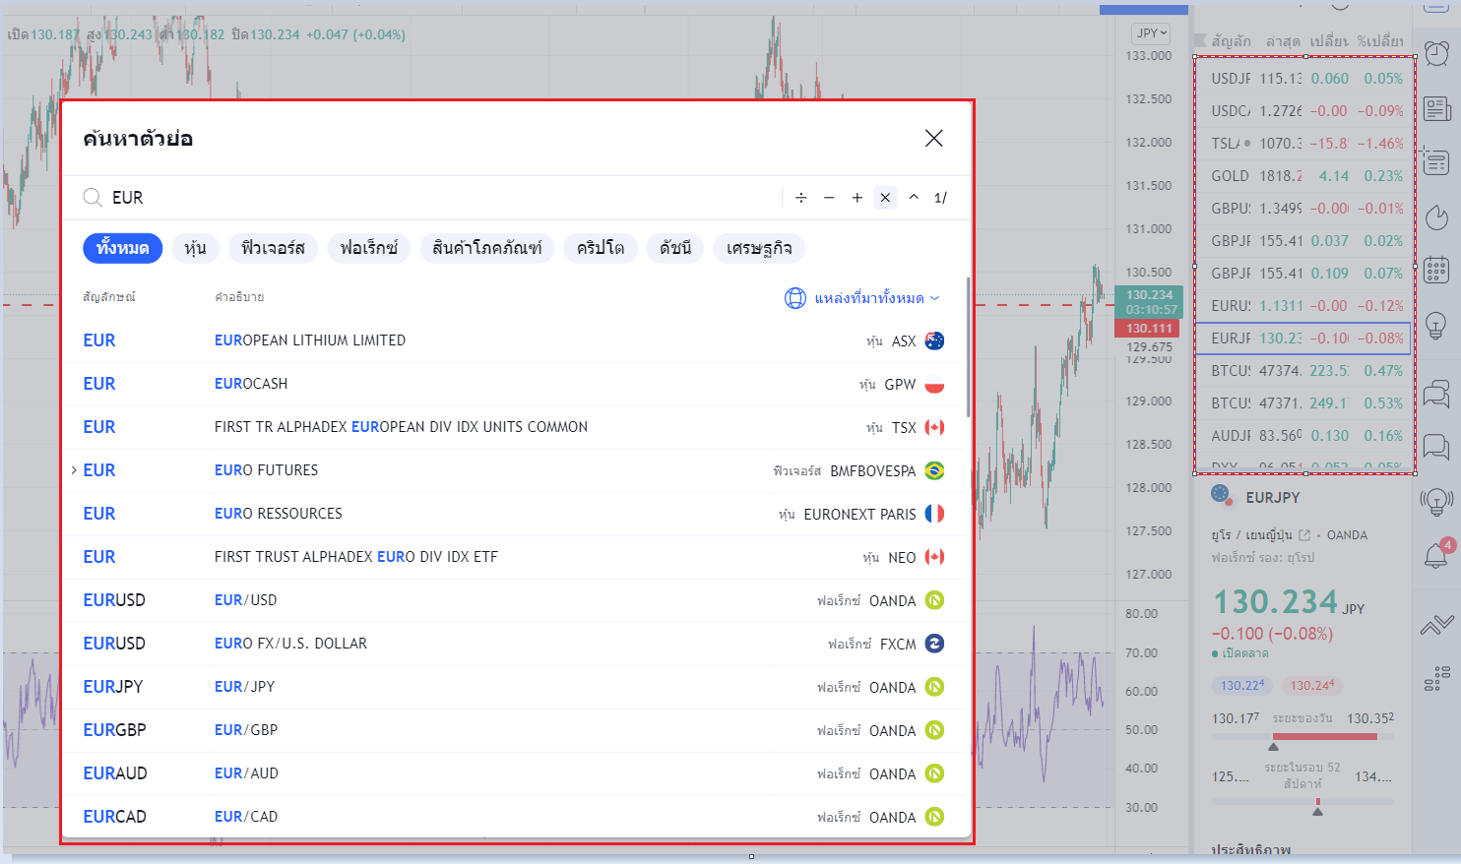Open the Alerts alarm clock panel
The height and width of the screenshot is (864, 1461).
pyautogui.click(x=1436, y=53)
